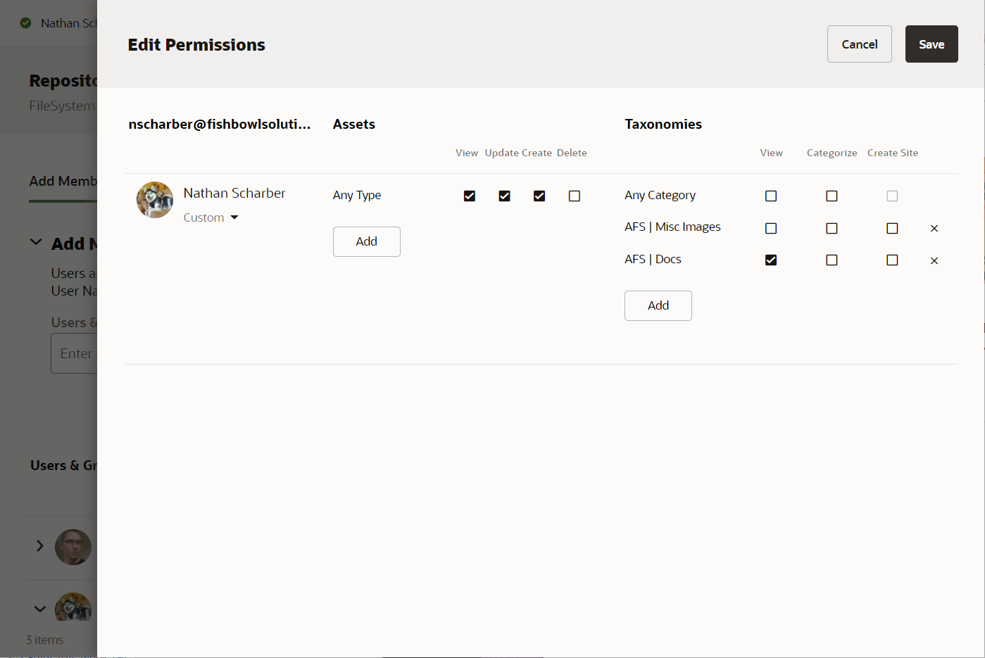The image size is (985, 658).
Task: Add a category under Taxonomies
Action: point(658,306)
